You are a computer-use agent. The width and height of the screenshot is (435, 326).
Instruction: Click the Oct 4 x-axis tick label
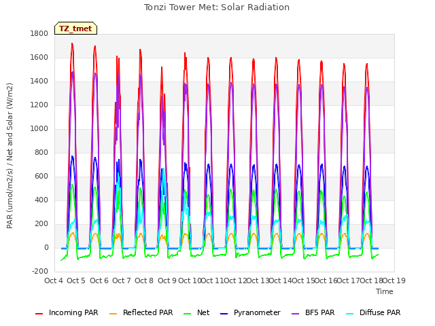click(54, 280)
